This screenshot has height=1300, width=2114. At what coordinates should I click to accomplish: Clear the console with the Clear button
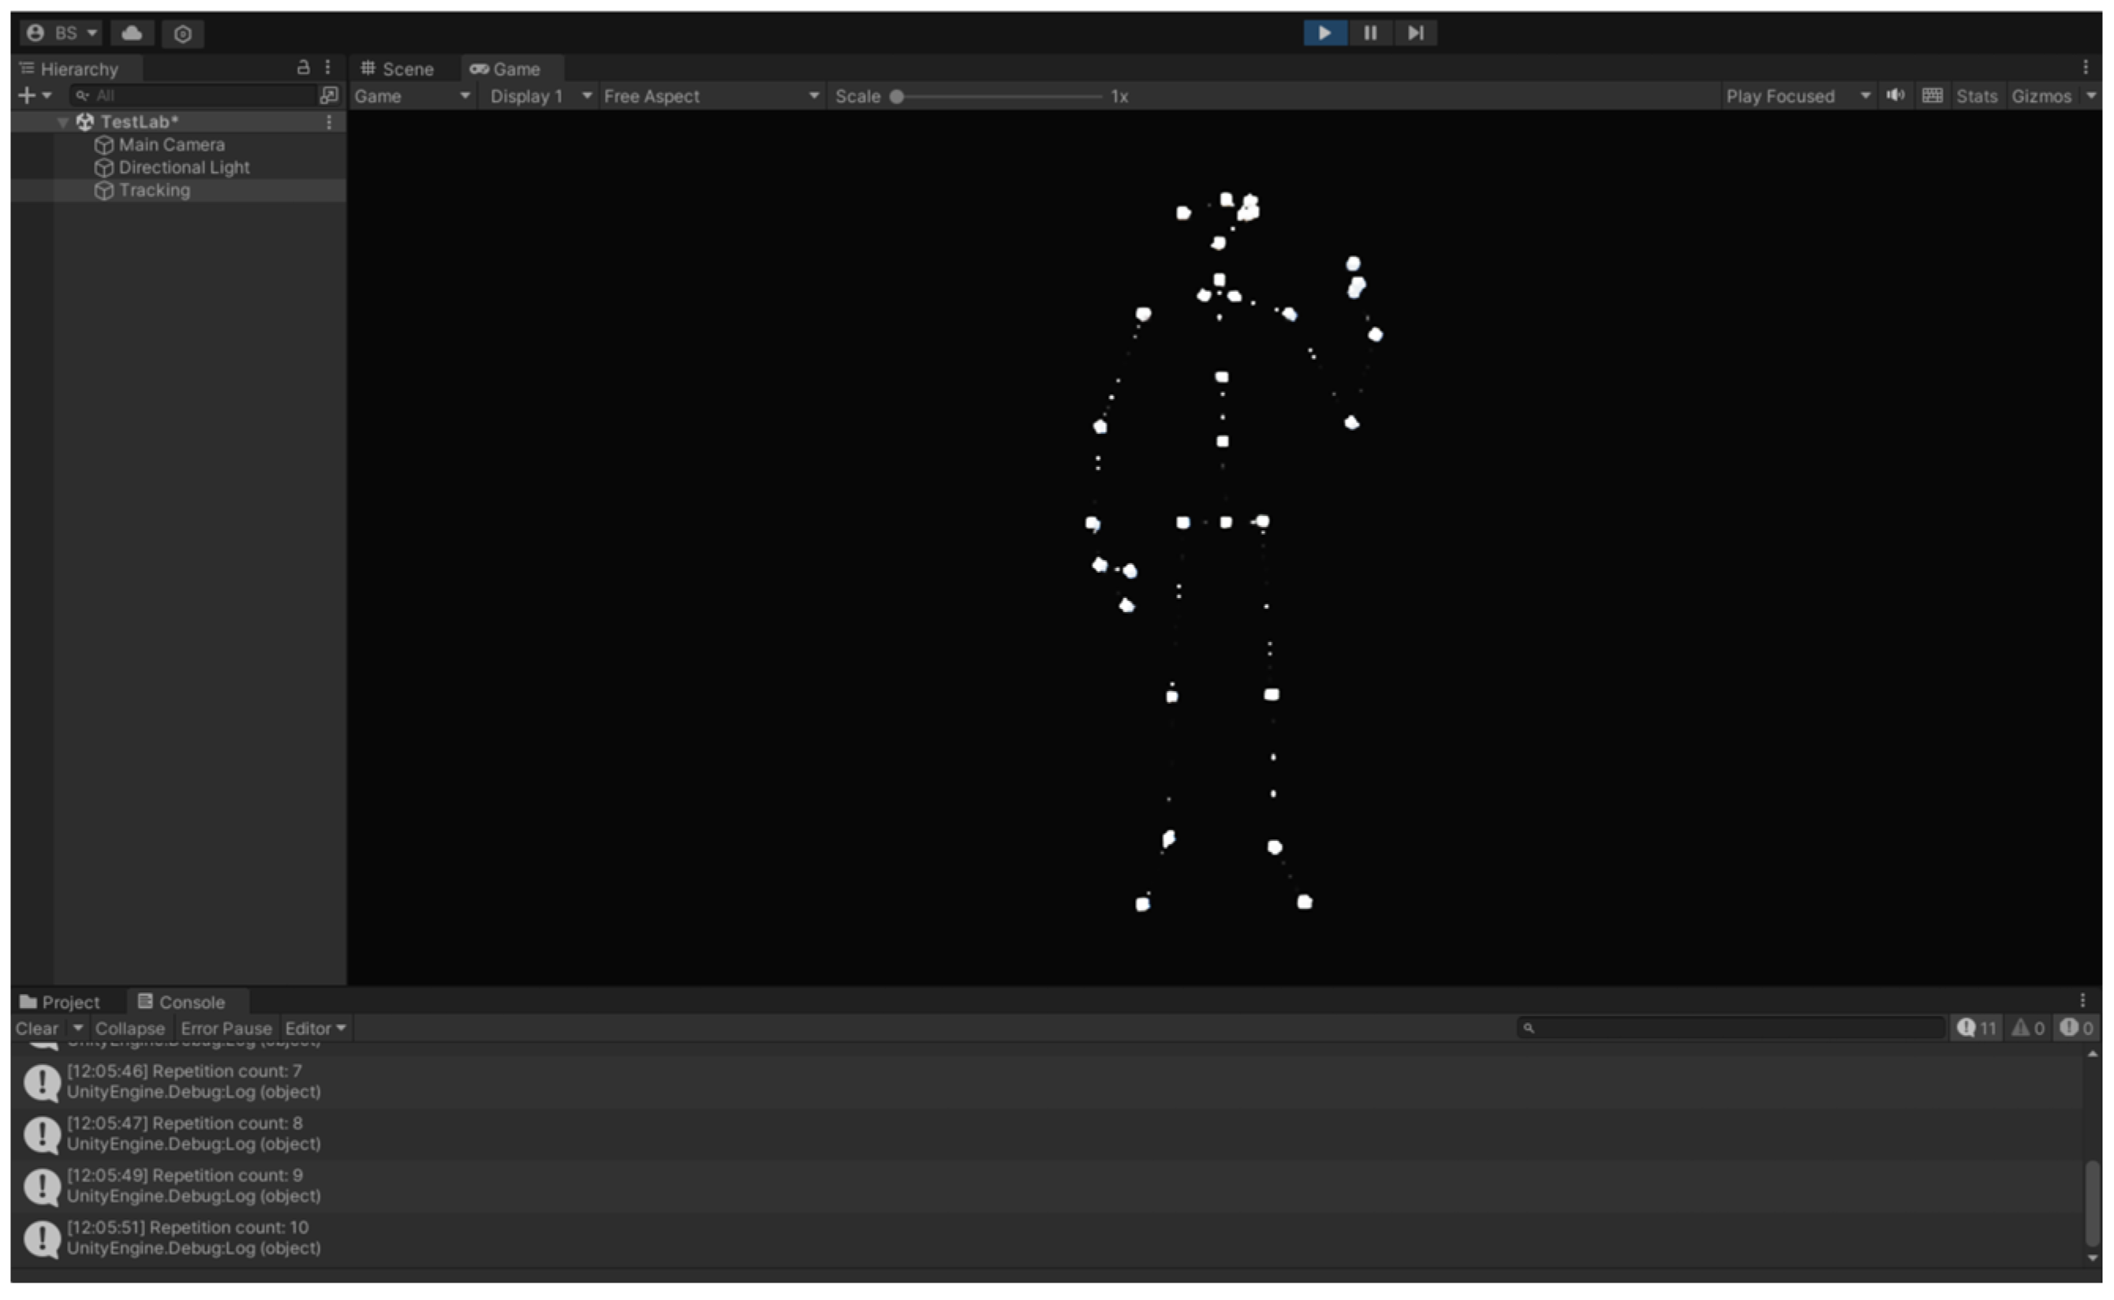(36, 1029)
